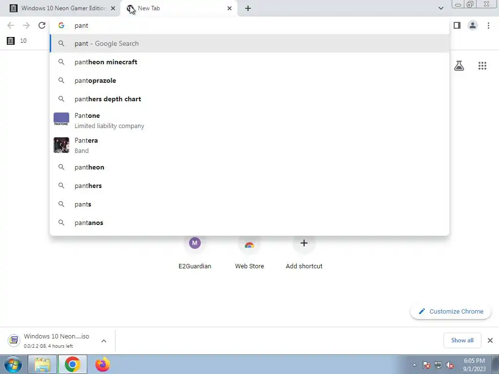Click the Pantera band photo thumbnail
499x374 pixels.
pyautogui.click(x=61, y=145)
